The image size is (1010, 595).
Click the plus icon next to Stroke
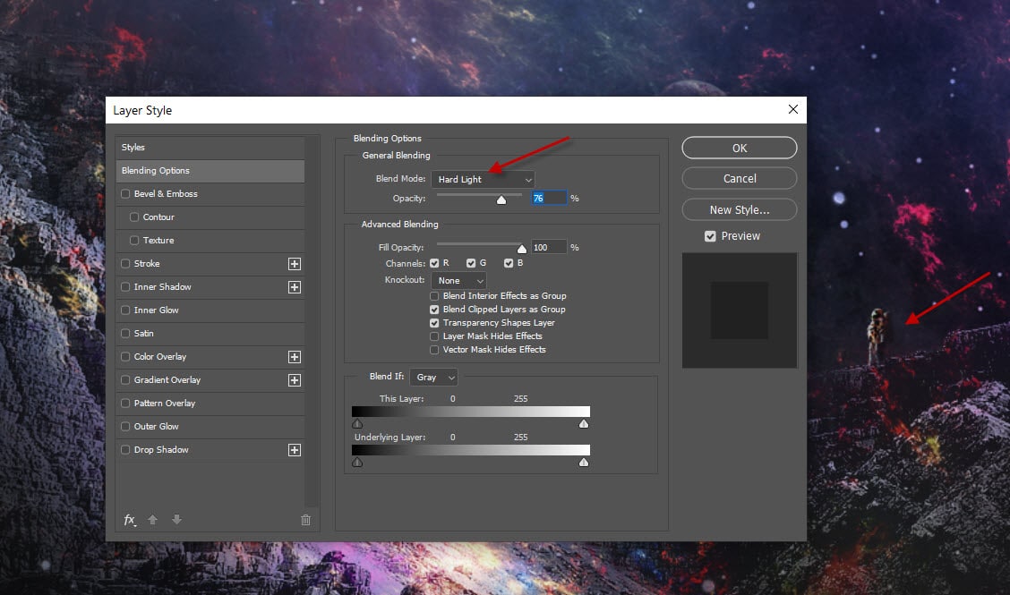[294, 264]
